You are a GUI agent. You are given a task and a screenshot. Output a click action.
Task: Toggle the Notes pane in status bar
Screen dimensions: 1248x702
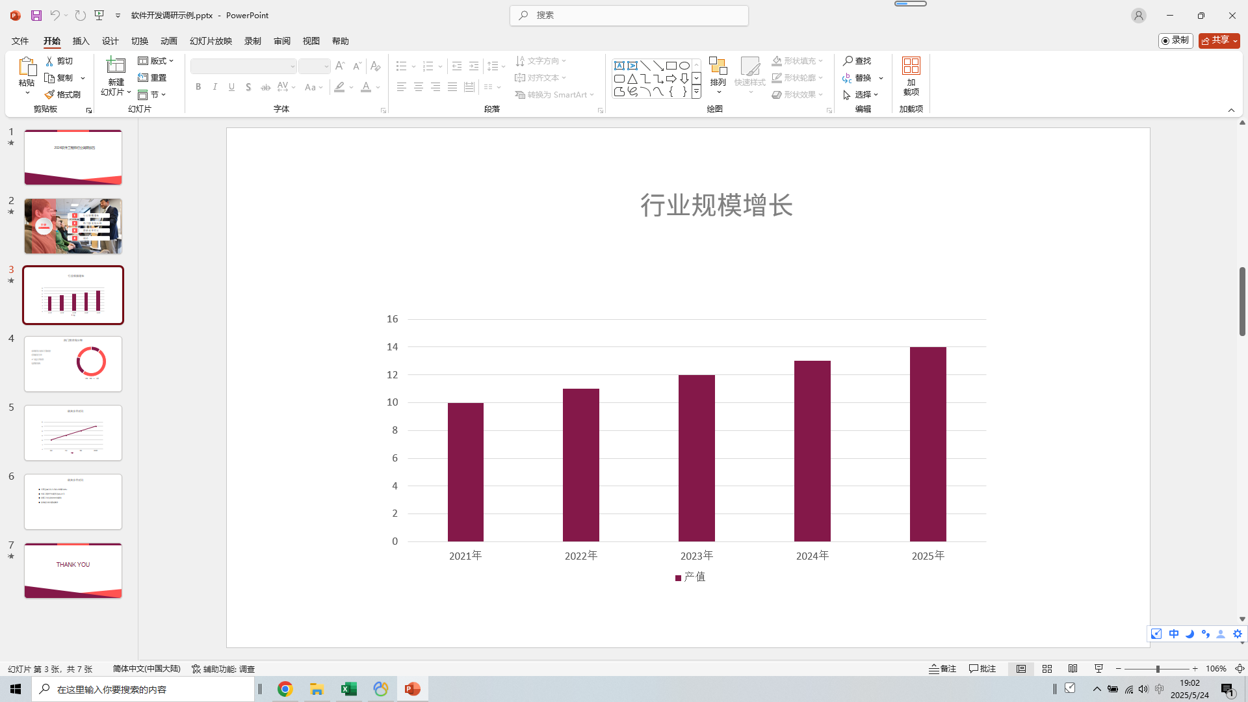coord(942,669)
